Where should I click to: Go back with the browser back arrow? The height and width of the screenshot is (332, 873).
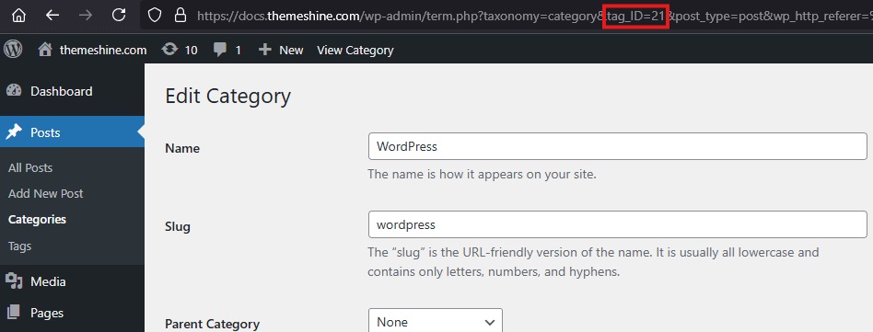point(52,15)
